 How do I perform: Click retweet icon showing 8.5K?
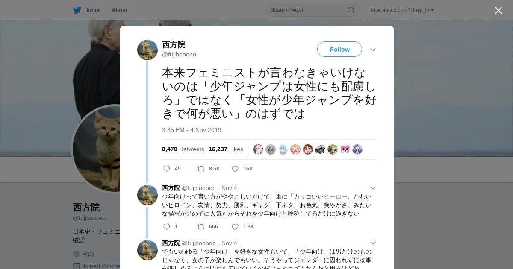[x=200, y=169]
